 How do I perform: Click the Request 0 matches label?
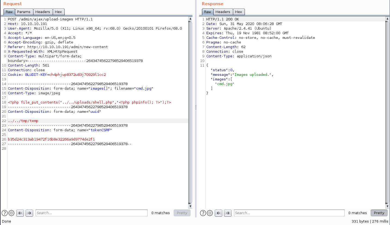pos(161,213)
